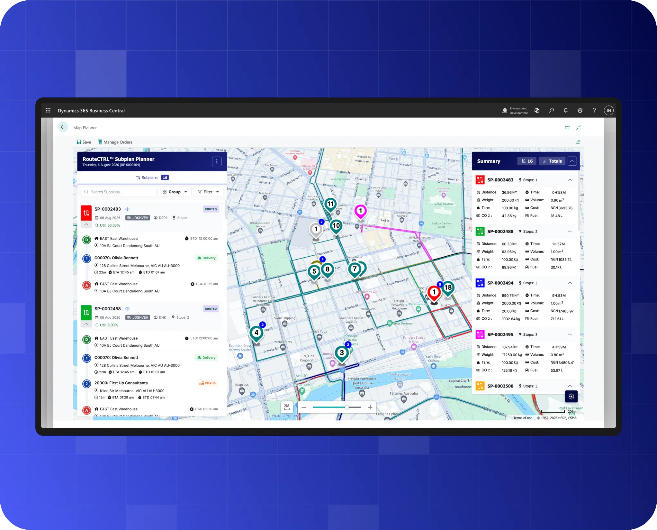Select the magenta map marker 1
Viewport: 657px width, 530px height.
(361, 211)
